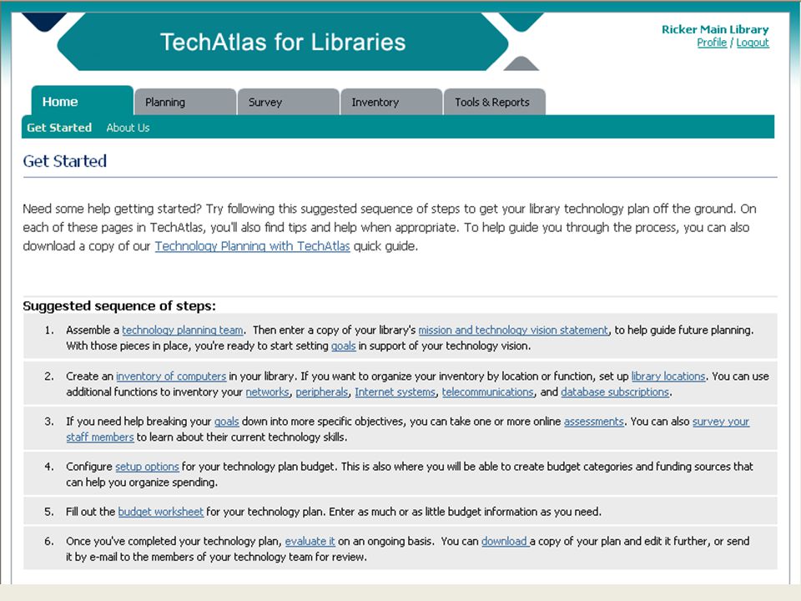Viewport: 801px width, 601px height.
Task: Click the budget worksheet link
Action: click(161, 512)
